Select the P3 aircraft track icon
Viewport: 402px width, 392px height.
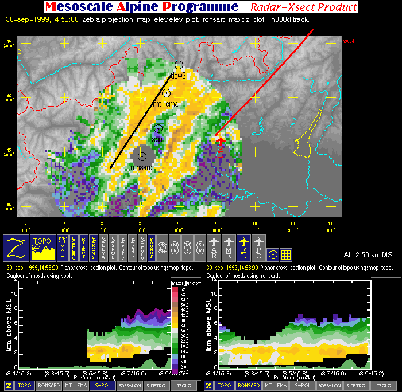click(258, 245)
